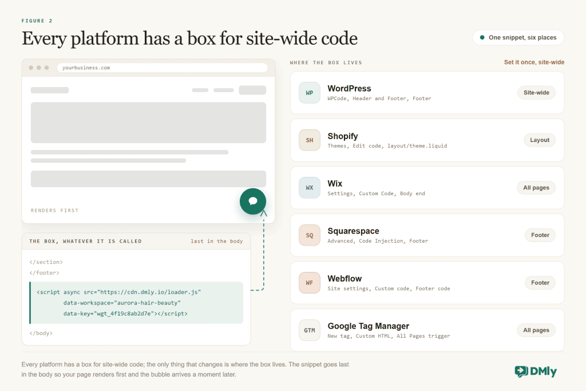Viewport: 586px width, 391px height.
Task: Select the Squarespace heading
Action: pos(354,231)
